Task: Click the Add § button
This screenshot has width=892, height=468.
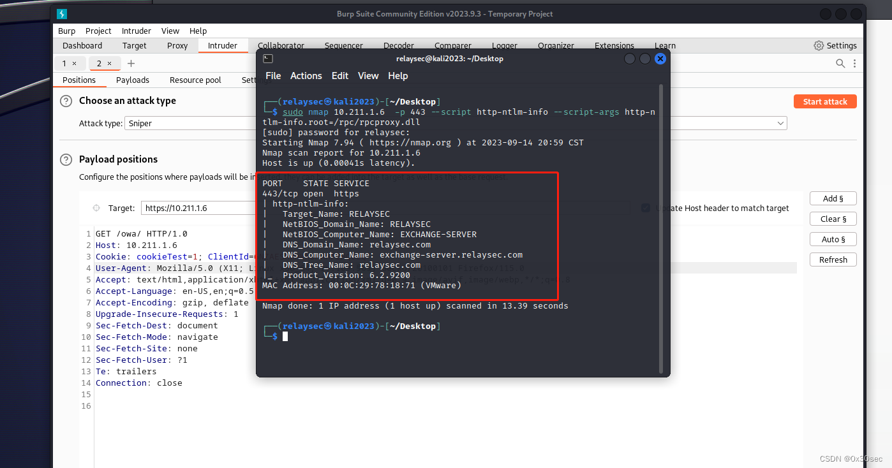Action: (x=833, y=198)
